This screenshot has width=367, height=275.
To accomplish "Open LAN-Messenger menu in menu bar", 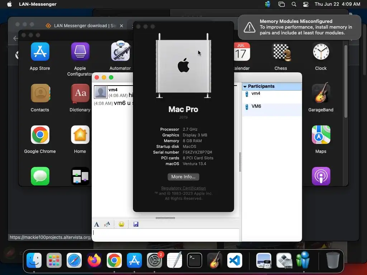I will tap(38, 4).
